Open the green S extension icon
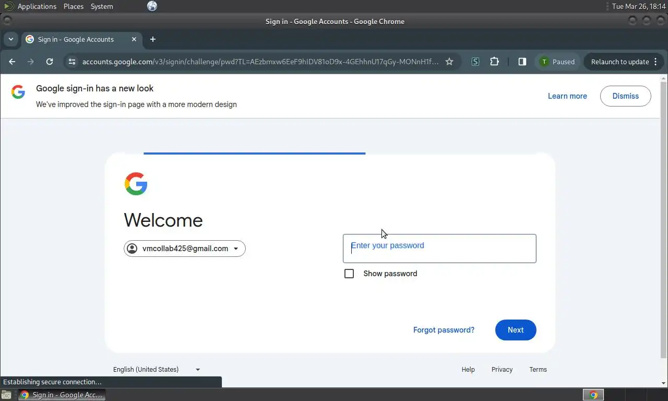 click(475, 62)
